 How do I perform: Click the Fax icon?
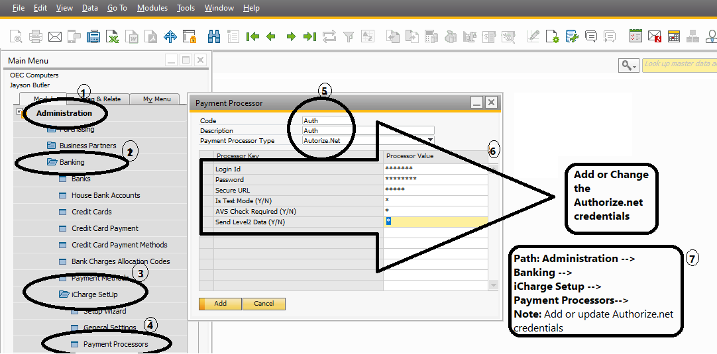[x=93, y=36]
